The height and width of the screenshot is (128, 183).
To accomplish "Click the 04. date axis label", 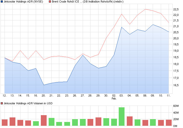I will click(x=130, y=95).
